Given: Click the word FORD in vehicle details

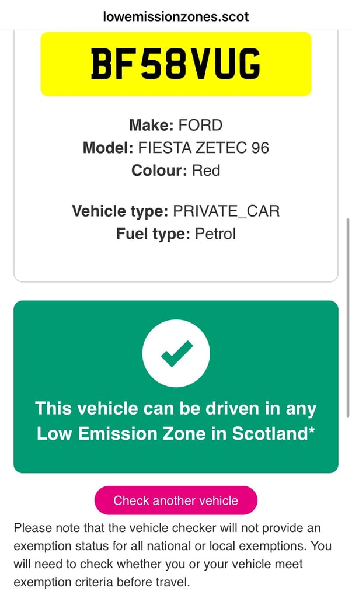Looking at the screenshot, I should pos(200,125).
